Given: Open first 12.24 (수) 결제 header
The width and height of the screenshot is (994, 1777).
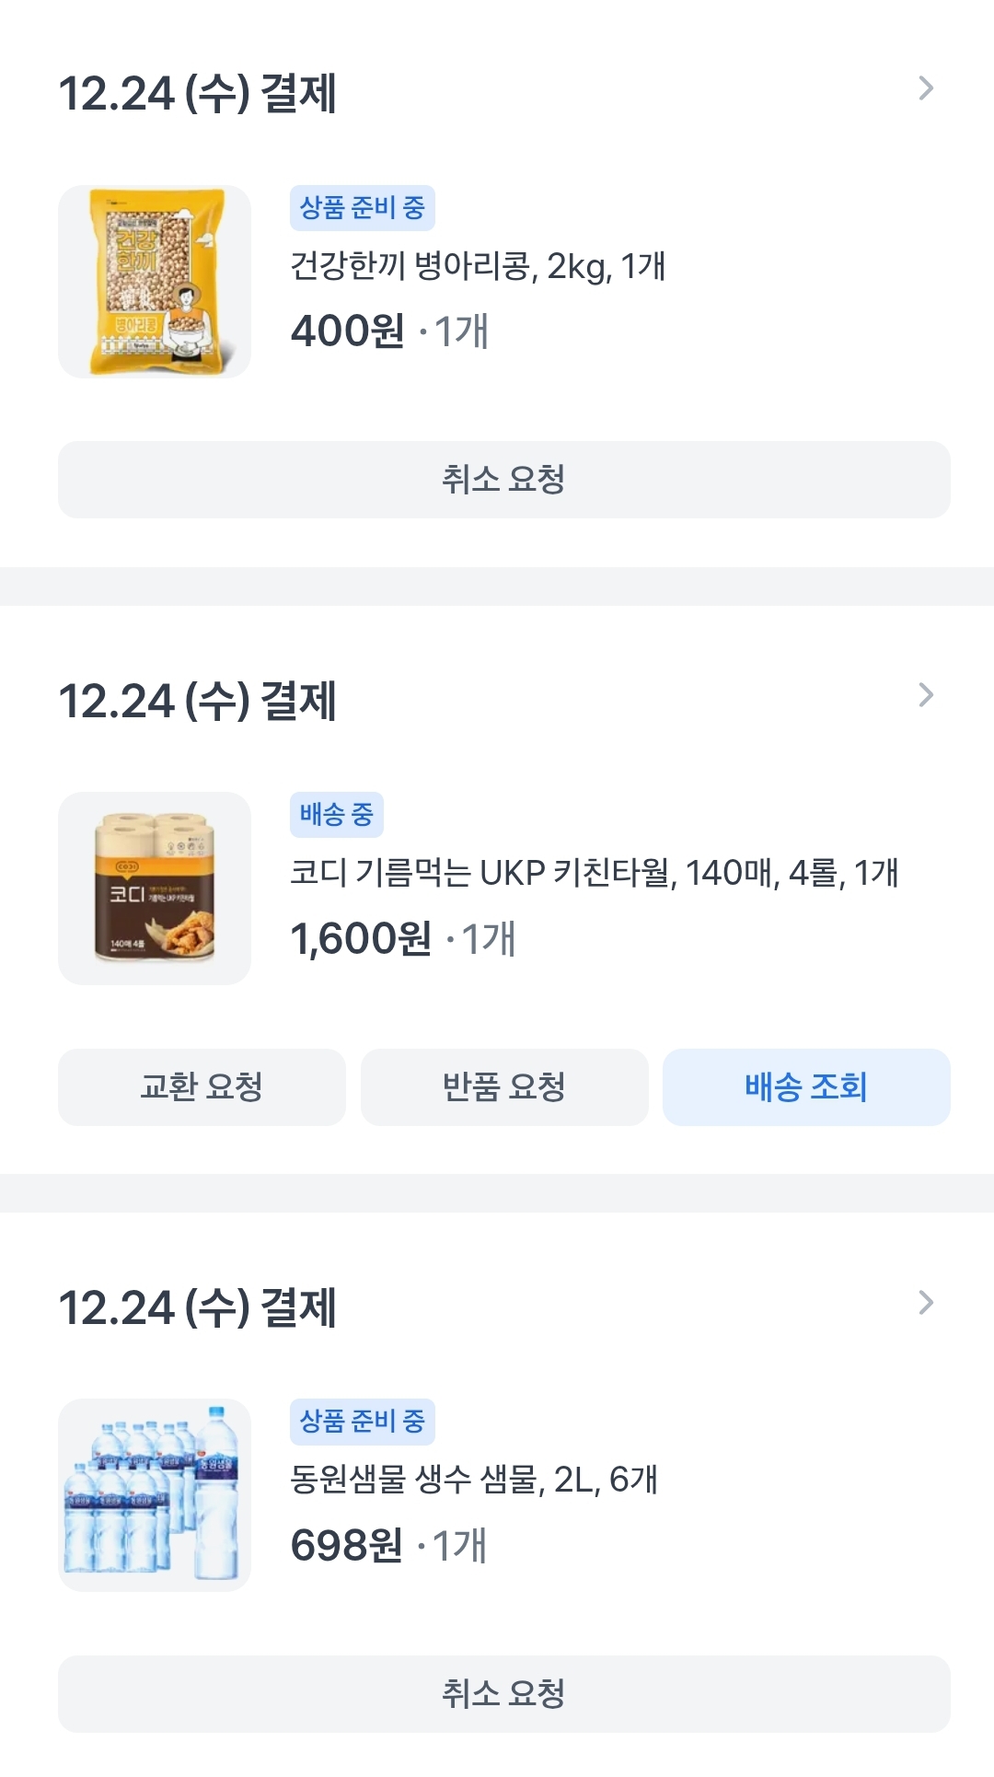Looking at the screenshot, I should point(197,94).
